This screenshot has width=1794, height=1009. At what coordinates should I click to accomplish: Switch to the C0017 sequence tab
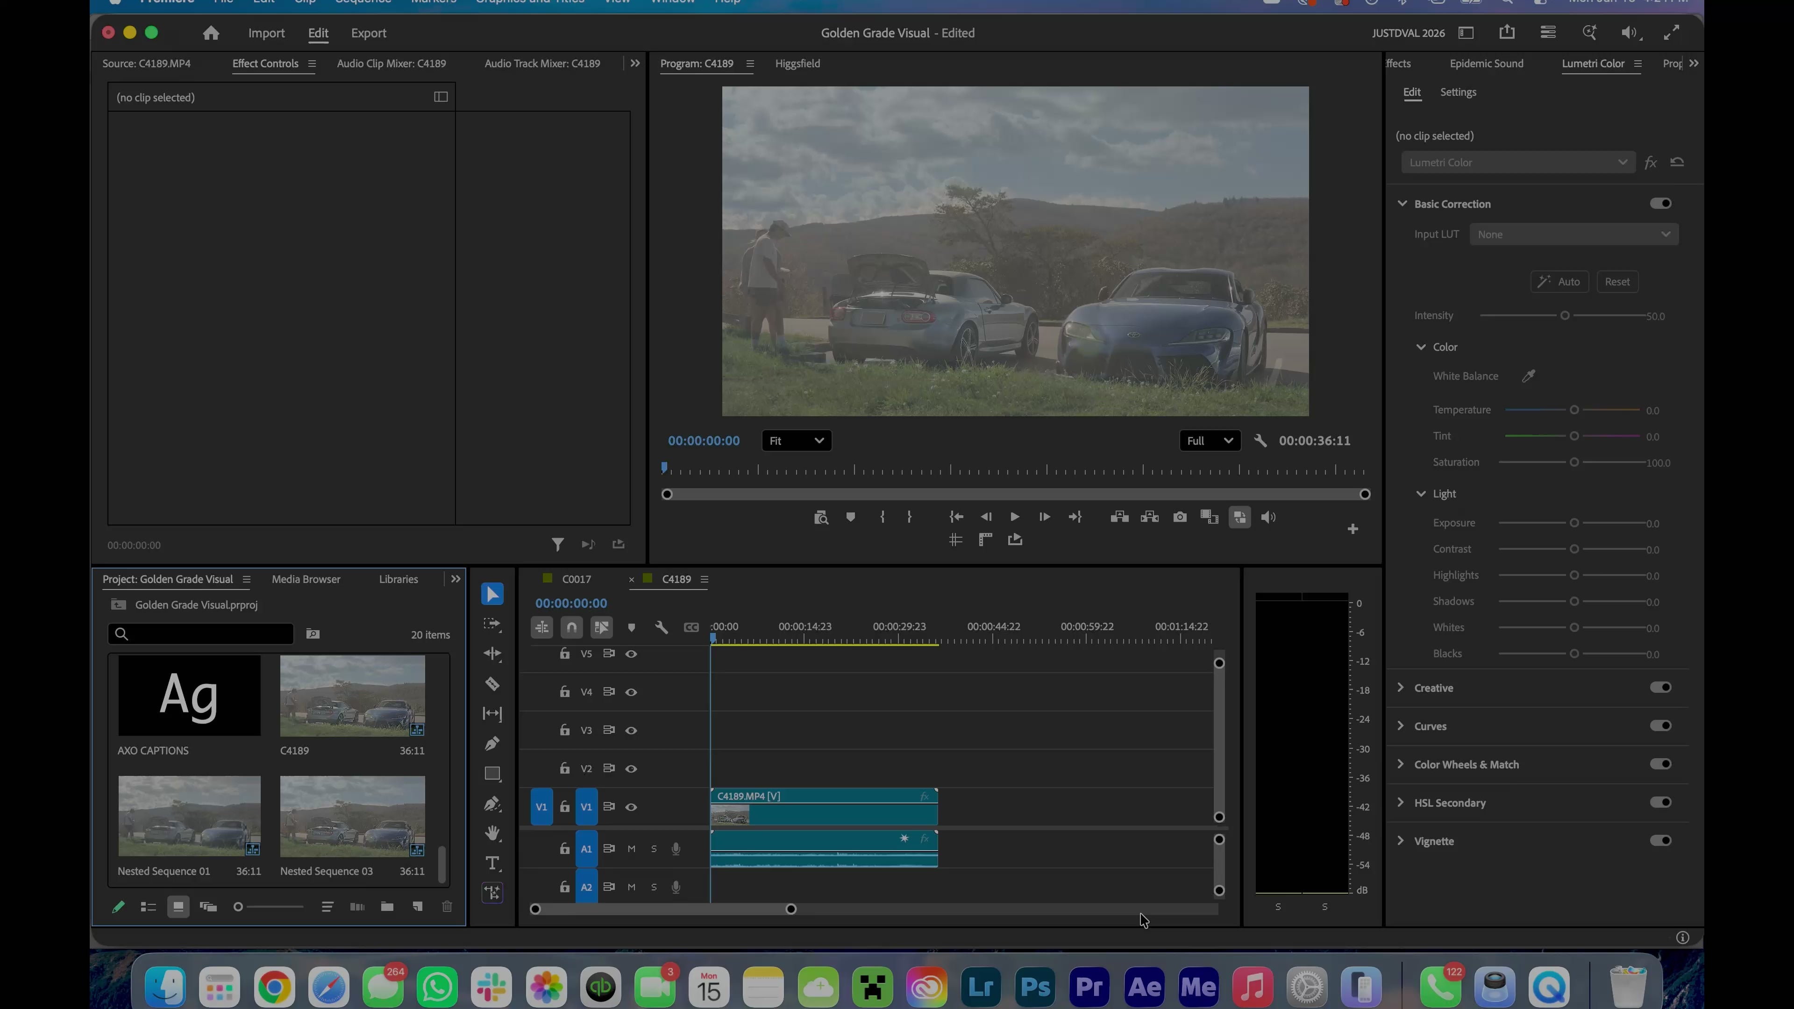(x=577, y=579)
